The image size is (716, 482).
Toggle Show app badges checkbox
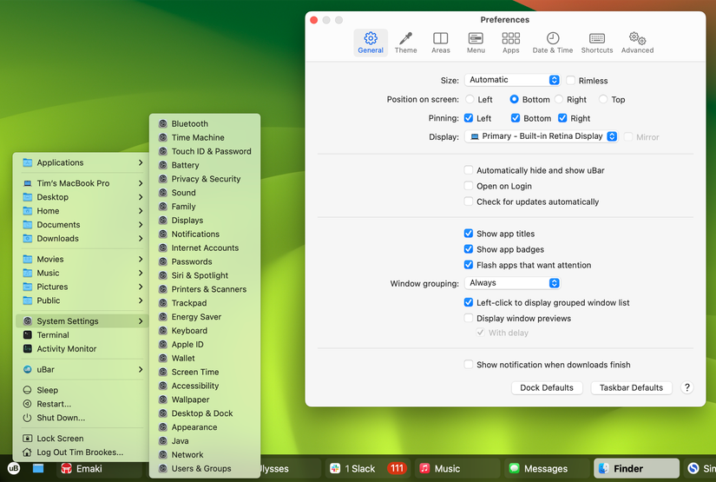point(469,249)
